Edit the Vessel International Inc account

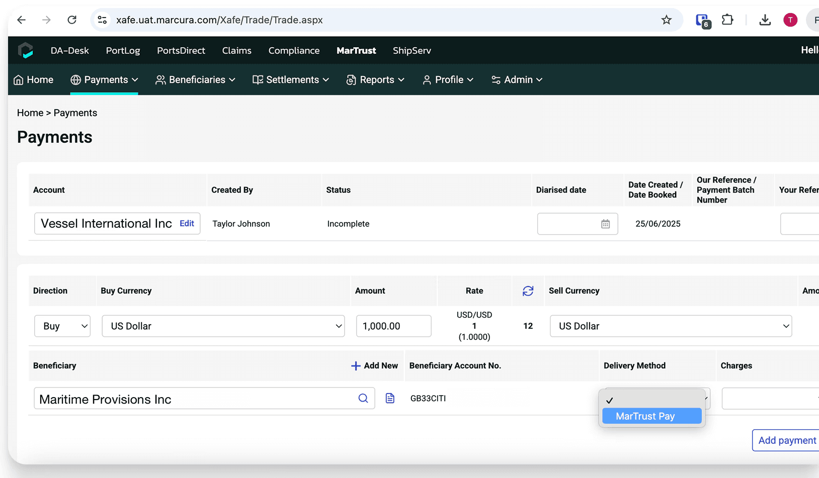(x=187, y=224)
